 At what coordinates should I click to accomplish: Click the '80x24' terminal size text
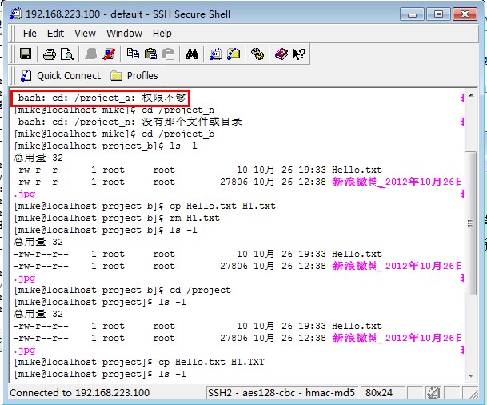coord(378,393)
